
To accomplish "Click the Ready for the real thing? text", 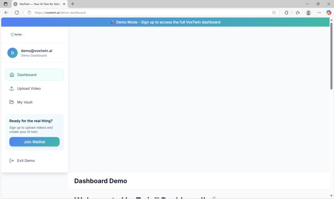I will pyautogui.click(x=31, y=121).
